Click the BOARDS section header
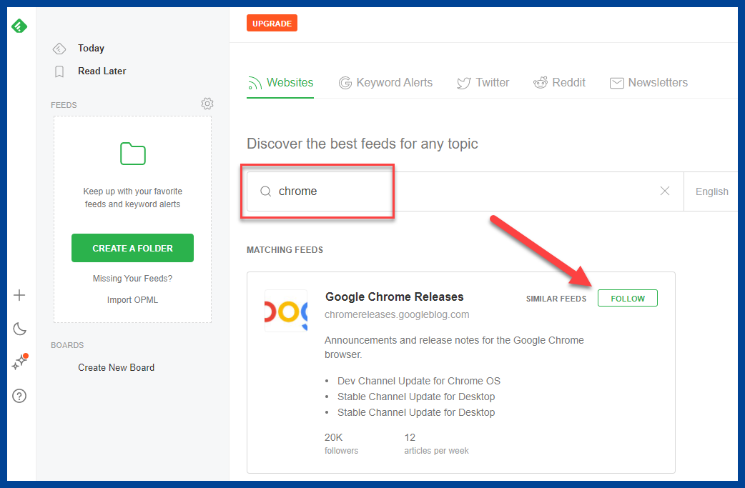 coord(67,345)
